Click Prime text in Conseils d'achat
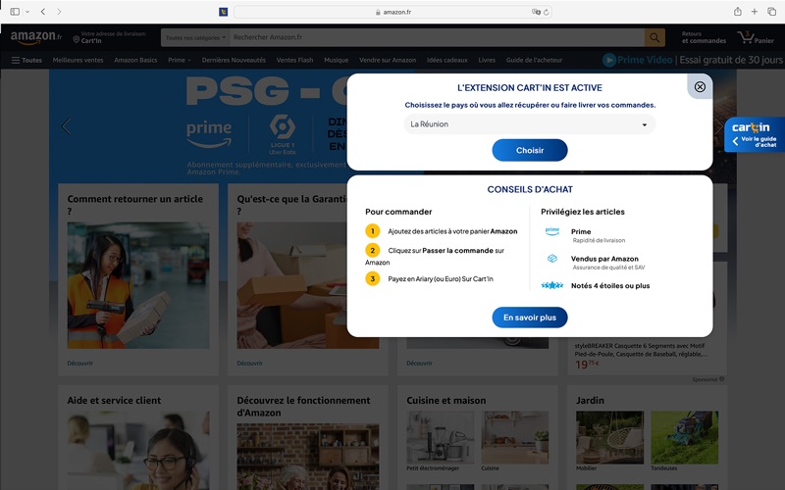 tap(581, 231)
